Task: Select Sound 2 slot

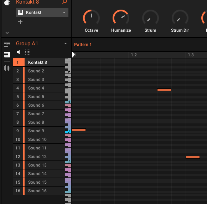Action: pyautogui.click(x=39, y=71)
